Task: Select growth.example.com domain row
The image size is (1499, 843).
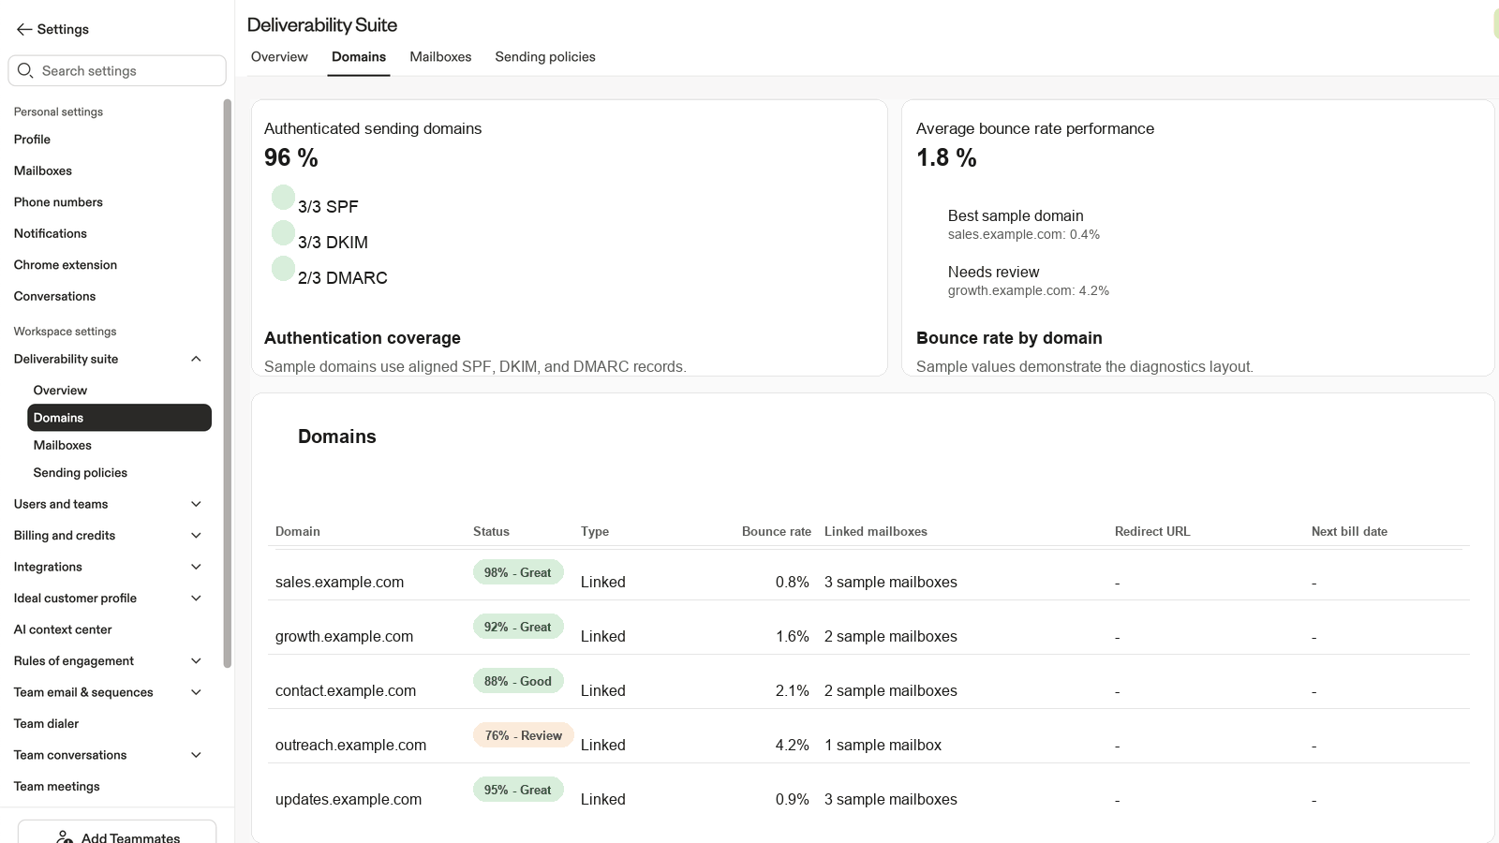Action: point(868,628)
